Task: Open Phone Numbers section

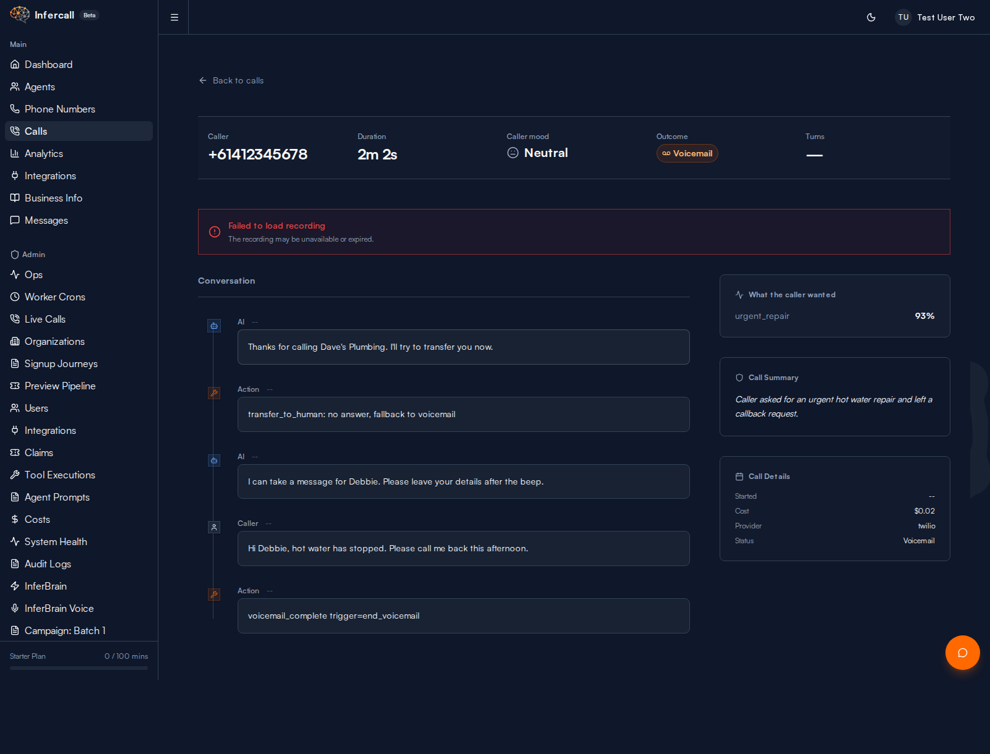Action: (x=59, y=109)
